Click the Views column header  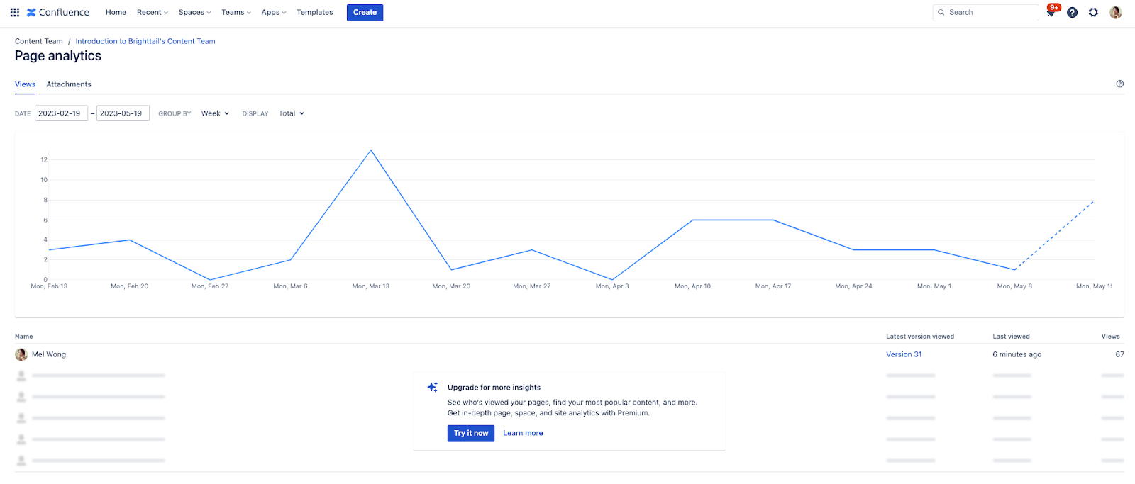[1111, 337]
